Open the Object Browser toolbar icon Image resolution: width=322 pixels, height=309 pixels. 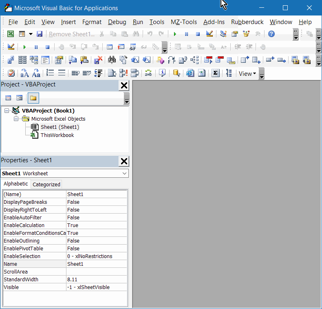coord(246,34)
